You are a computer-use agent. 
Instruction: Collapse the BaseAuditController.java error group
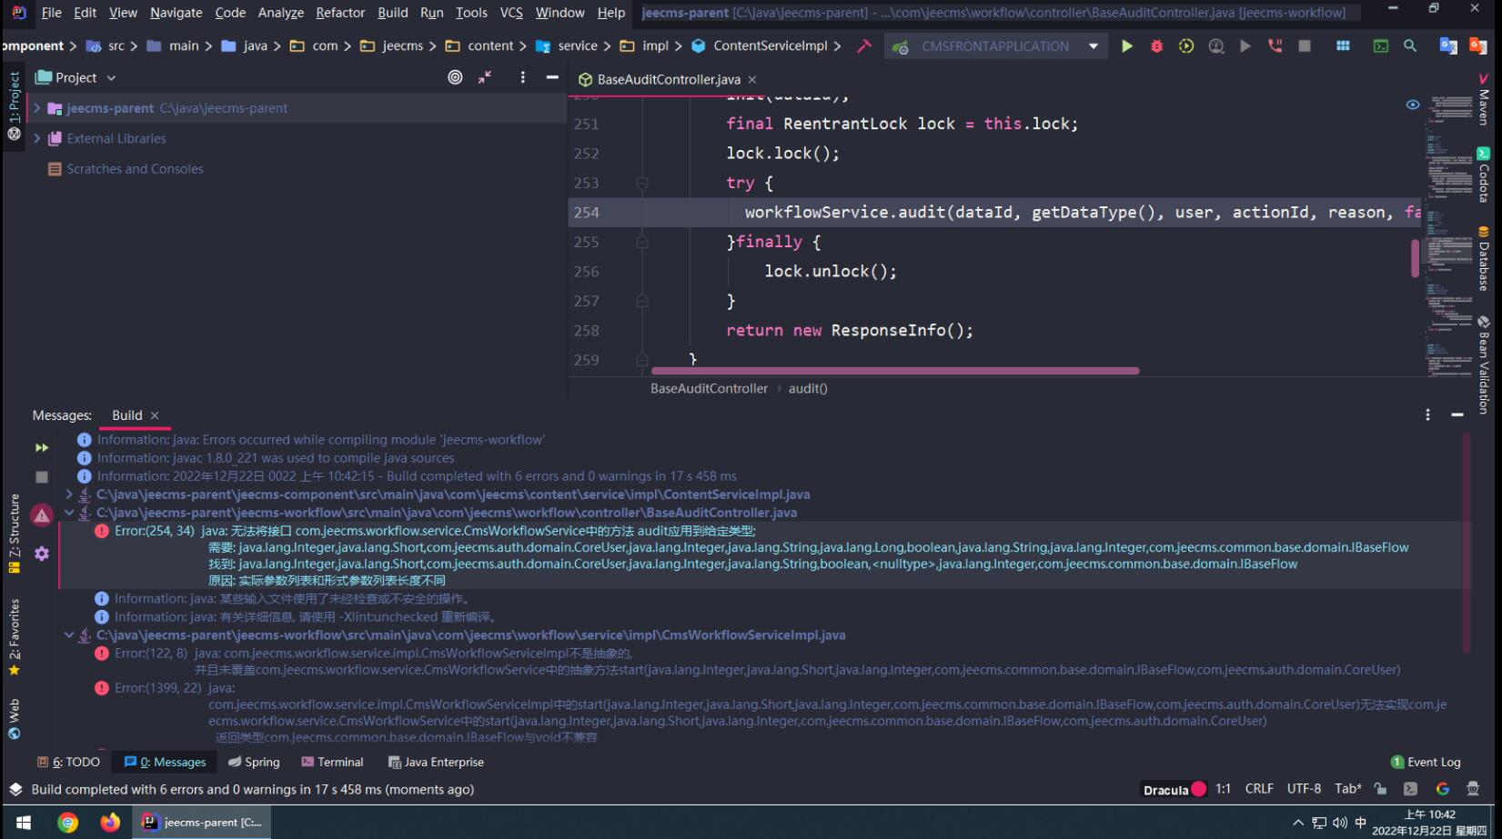69,513
